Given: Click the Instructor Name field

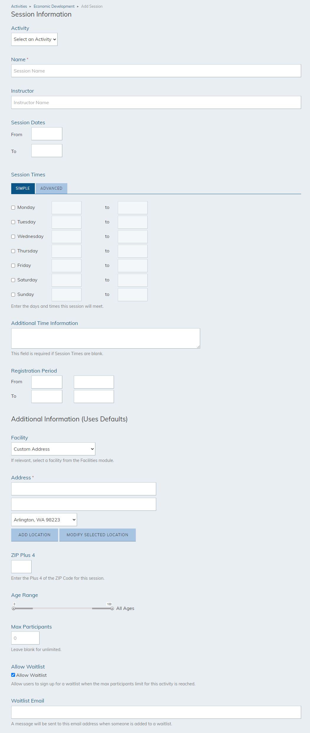Looking at the screenshot, I should pos(156,102).
